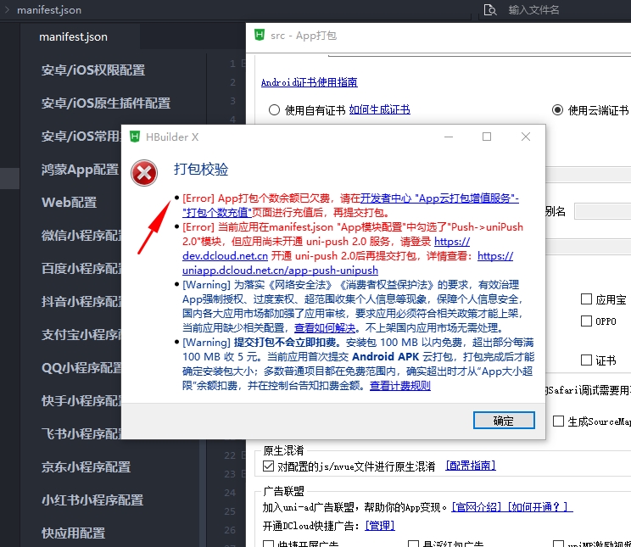Expand the breadcrumb chevron before manifest.json
The image size is (631, 547).
point(7,9)
